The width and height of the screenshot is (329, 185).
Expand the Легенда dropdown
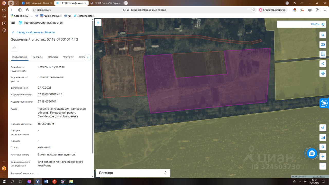pos(133,173)
